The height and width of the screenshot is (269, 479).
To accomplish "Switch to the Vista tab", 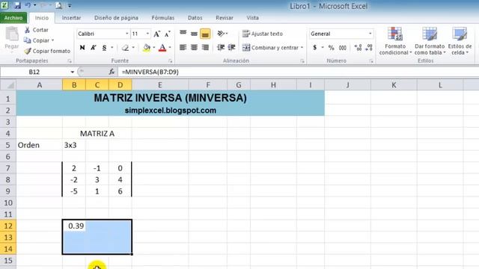I will coord(252,18).
